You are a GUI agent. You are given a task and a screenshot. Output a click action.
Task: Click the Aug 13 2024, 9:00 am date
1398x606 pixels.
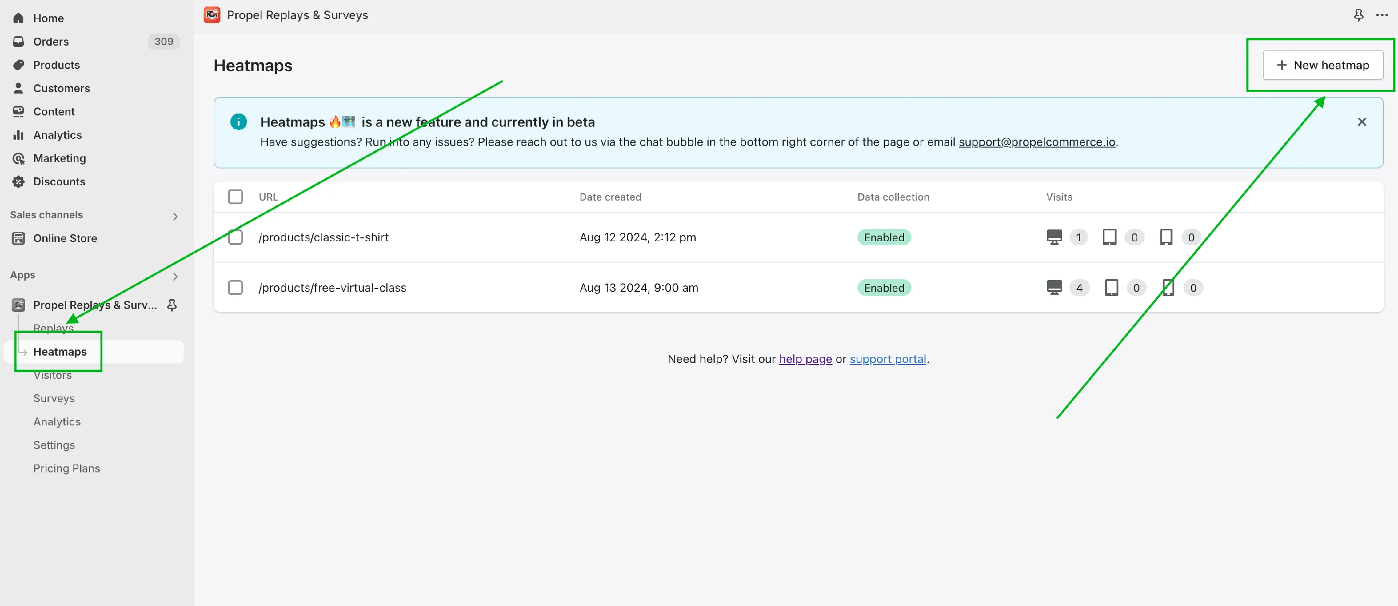pos(639,287)
